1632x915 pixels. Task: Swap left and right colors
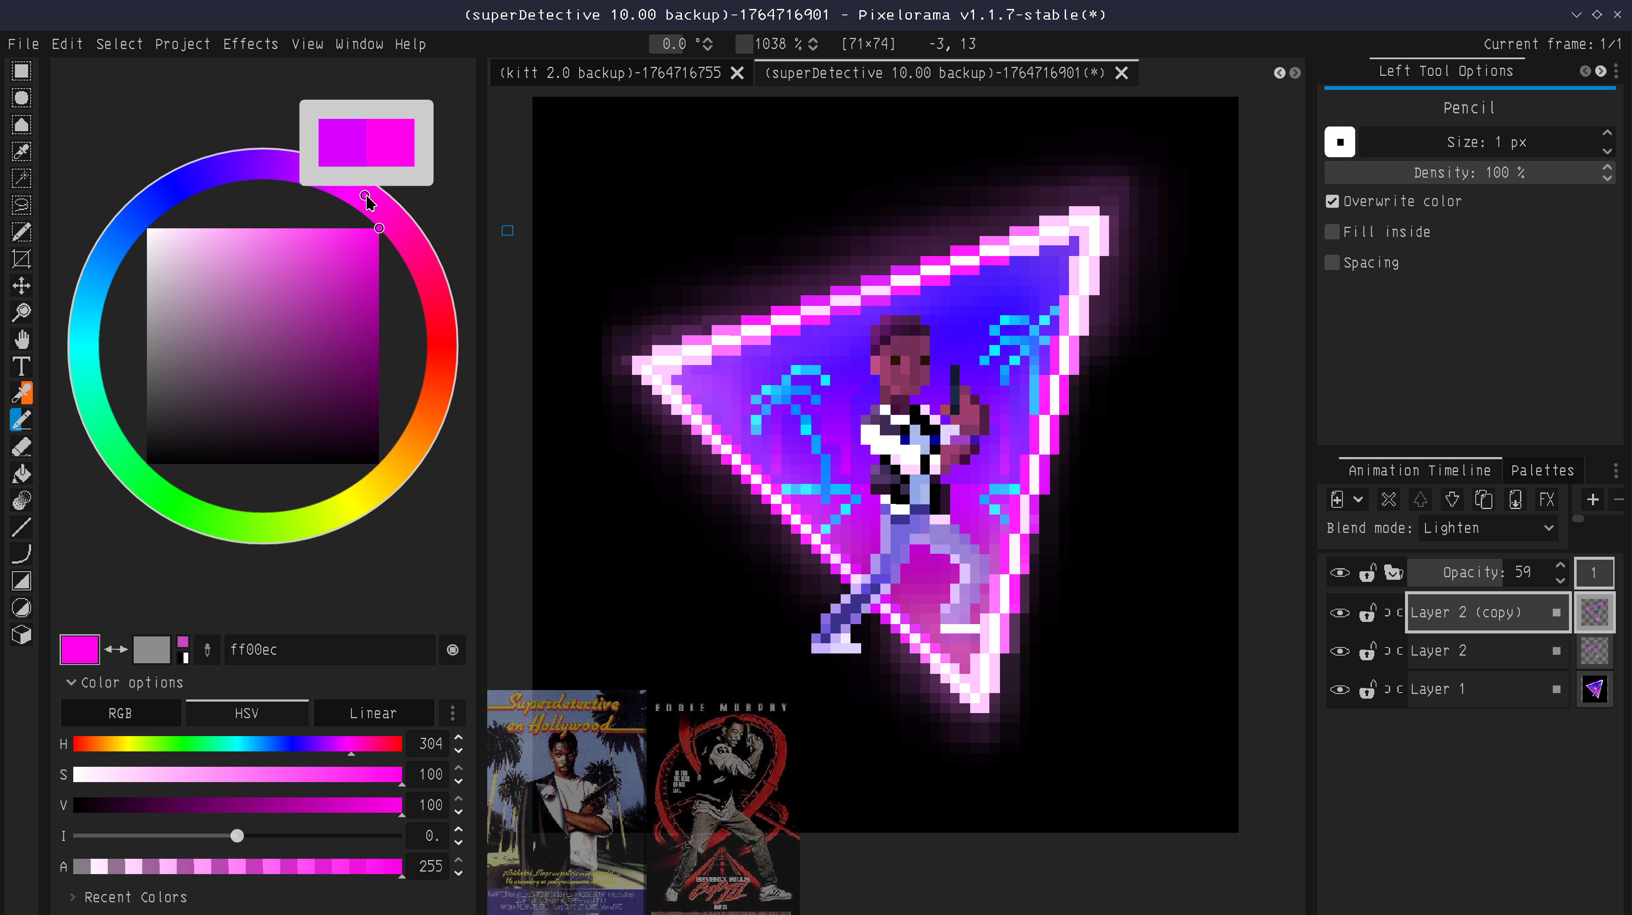(x=116, y=649)
